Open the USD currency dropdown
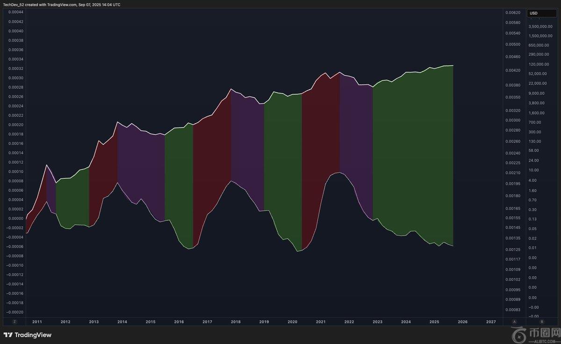The width and height of the screenshot is (561, 344). click(541, 14)
